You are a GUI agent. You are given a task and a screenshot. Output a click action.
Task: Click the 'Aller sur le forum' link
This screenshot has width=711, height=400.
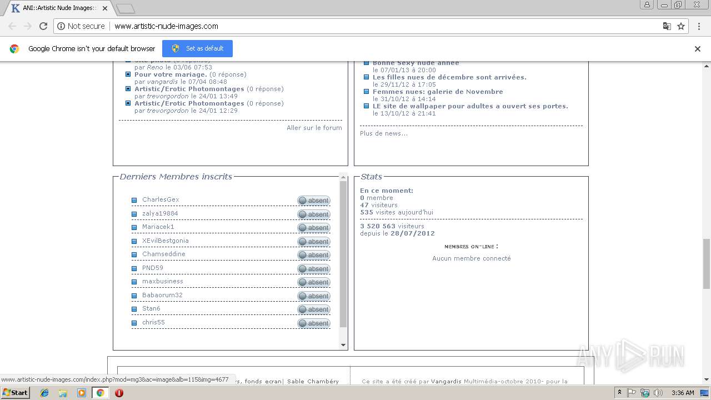(x=314, y=128)
